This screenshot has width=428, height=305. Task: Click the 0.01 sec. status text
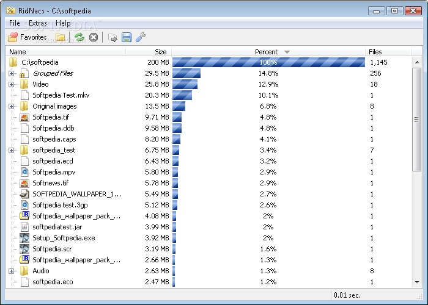pyautogui.click(x=347, y=295)
